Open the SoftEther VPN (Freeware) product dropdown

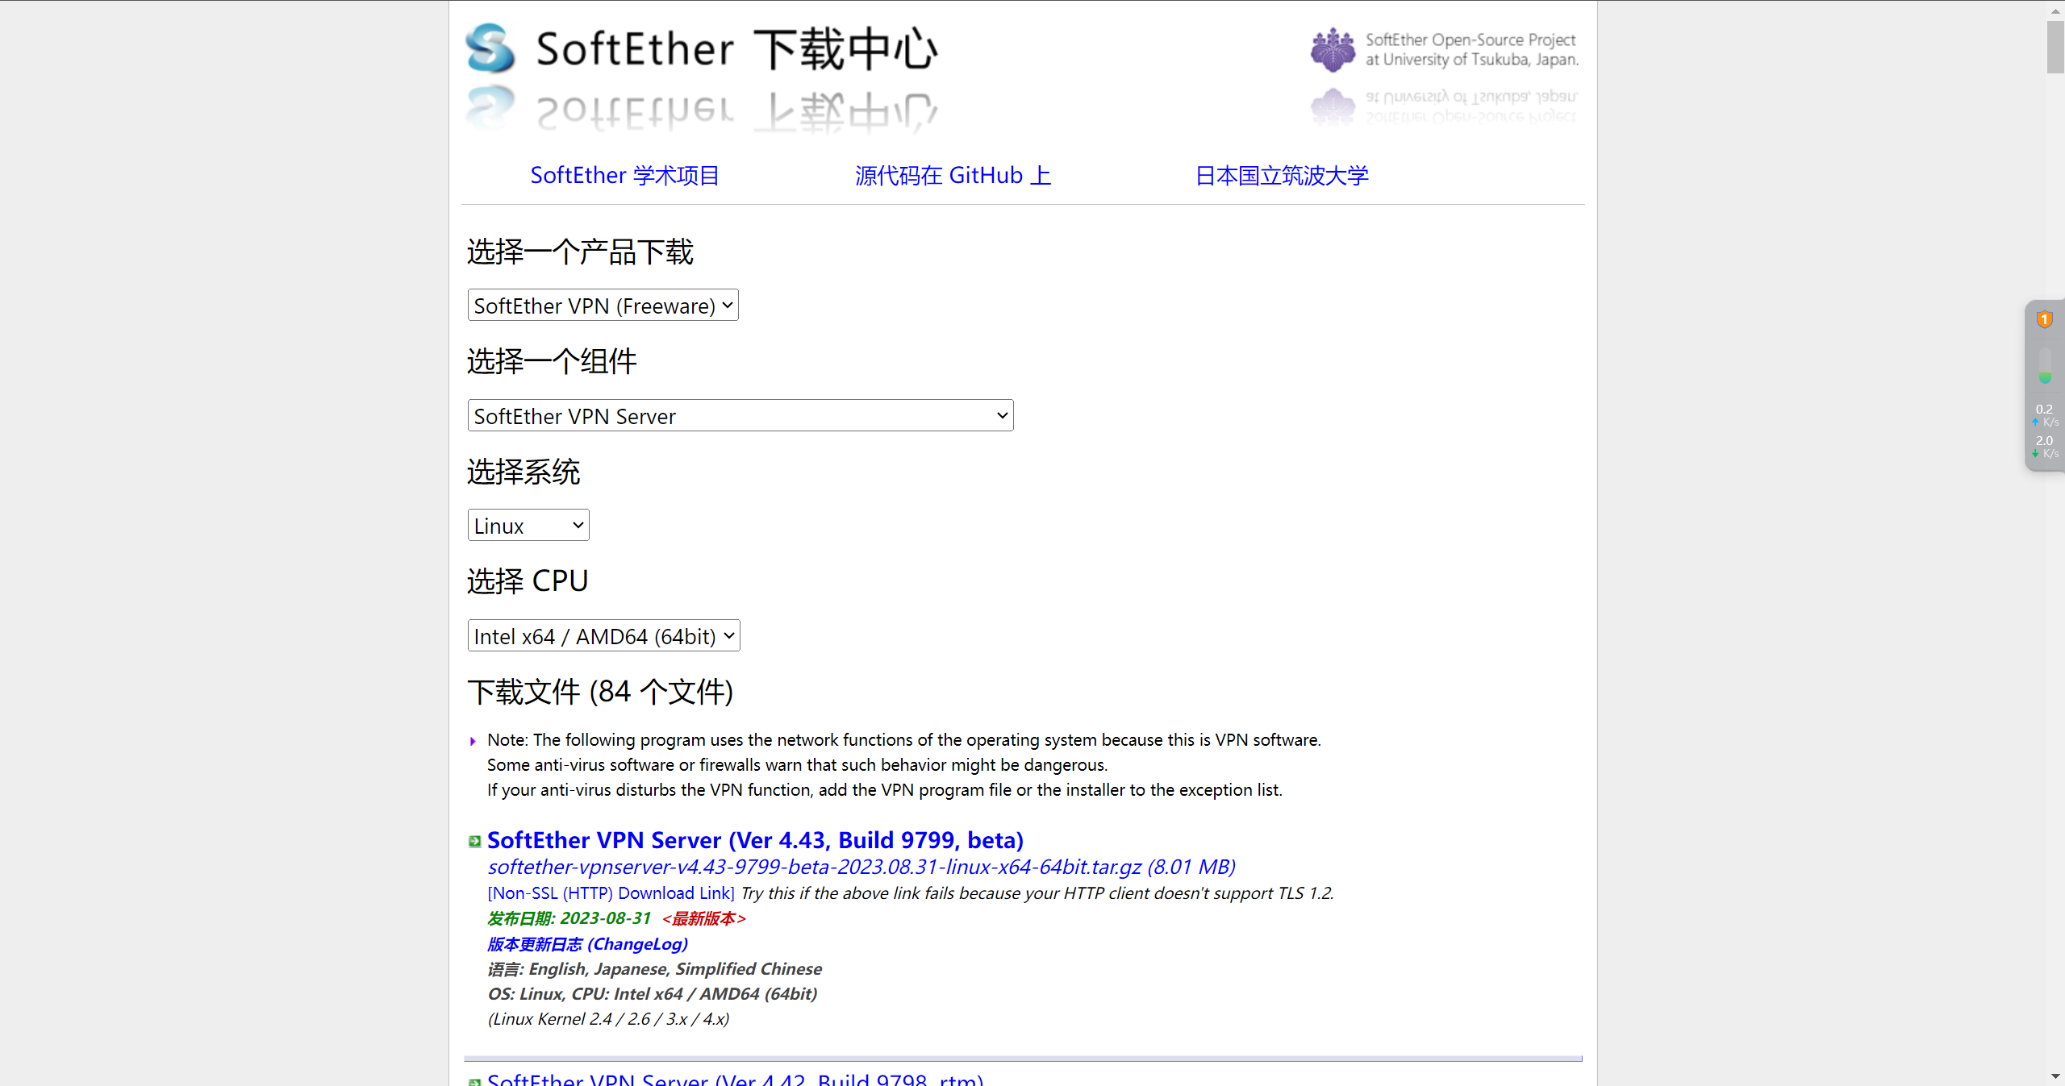click(602, 305)
